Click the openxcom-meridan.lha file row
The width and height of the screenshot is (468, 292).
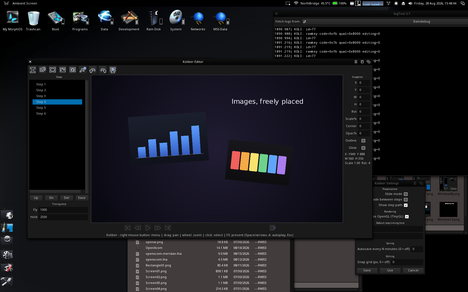pyautogui.click(x=209, y=254)
